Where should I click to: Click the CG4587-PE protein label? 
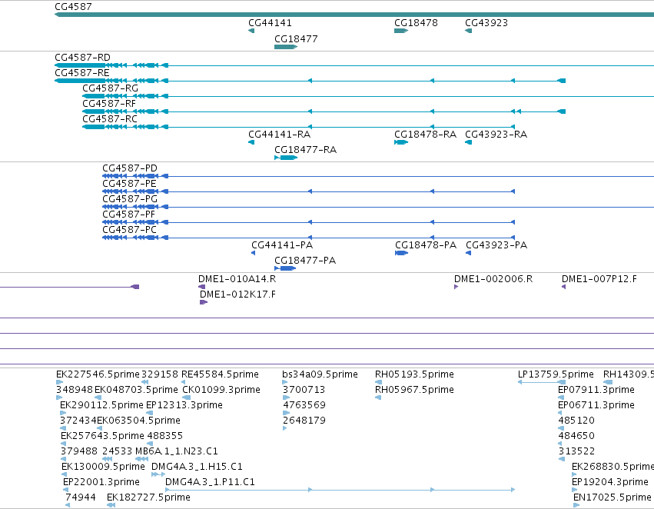[x=129, y=184]
